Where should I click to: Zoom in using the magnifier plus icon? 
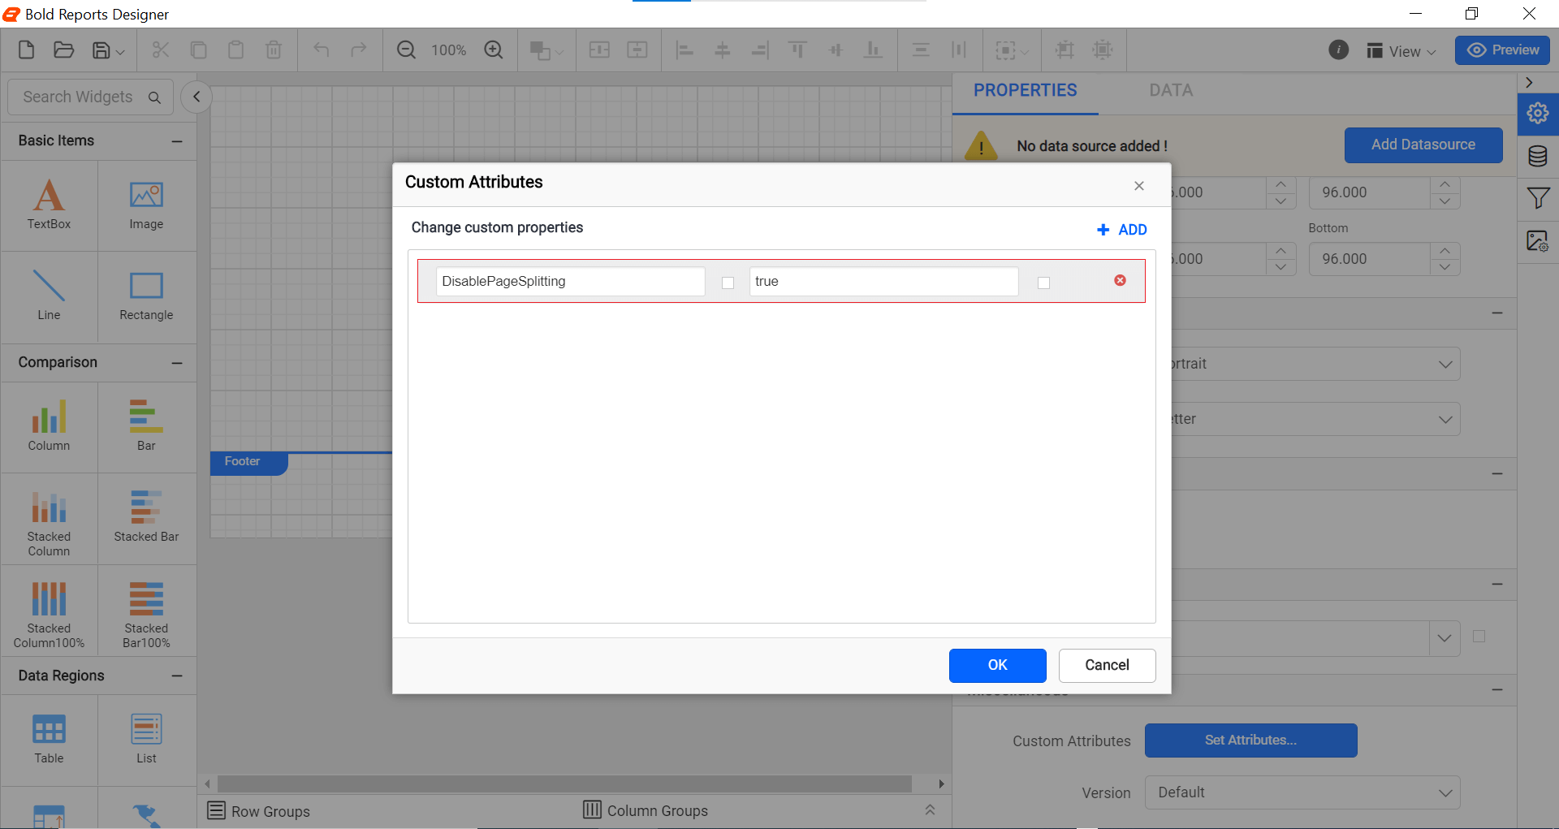click(494, 50)
